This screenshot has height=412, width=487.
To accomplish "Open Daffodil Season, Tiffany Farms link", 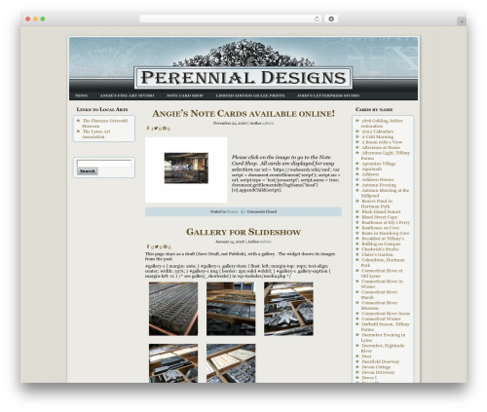I will coord(385,327).
